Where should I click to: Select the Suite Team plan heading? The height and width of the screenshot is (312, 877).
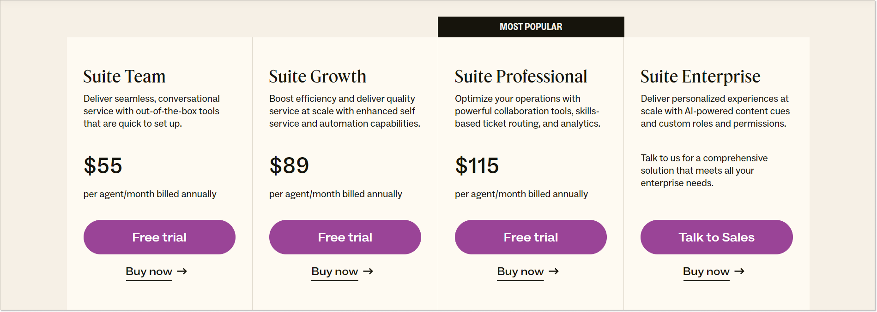coord(124,77)
